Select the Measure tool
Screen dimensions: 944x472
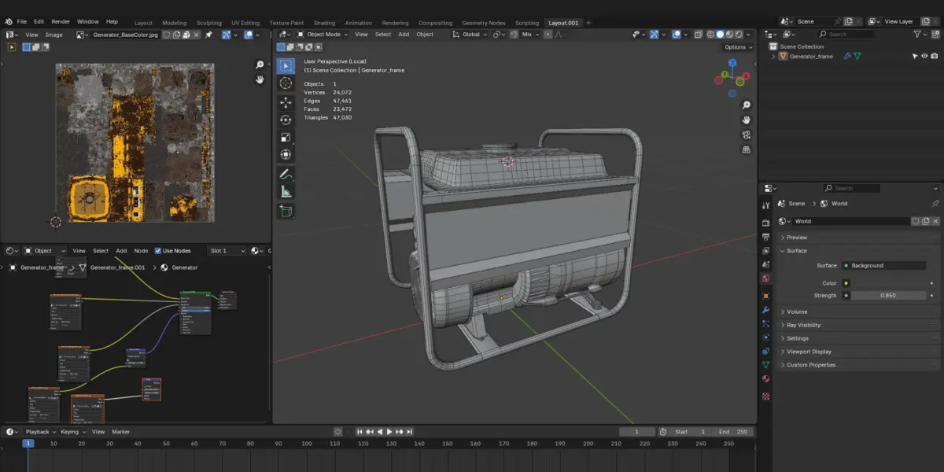[286, 192]
